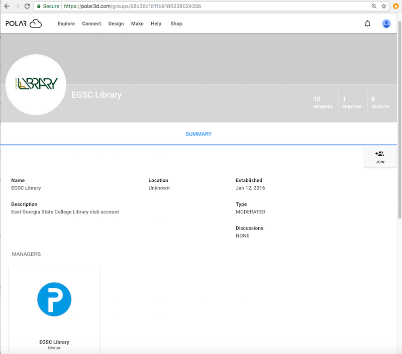The image size is (402, 354).
Task: Select the SUMMARY tab
Action: pyautogui.click(x=198, y=134)
